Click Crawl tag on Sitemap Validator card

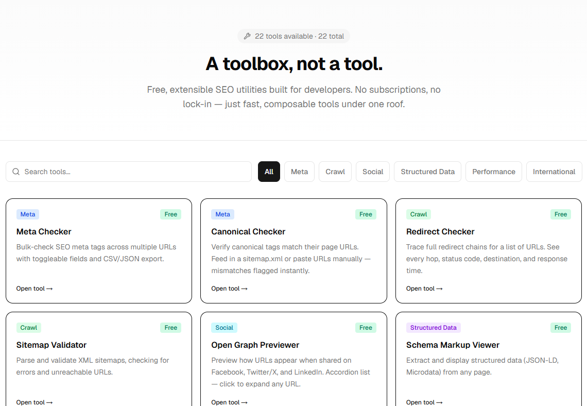tap(29, 328)
